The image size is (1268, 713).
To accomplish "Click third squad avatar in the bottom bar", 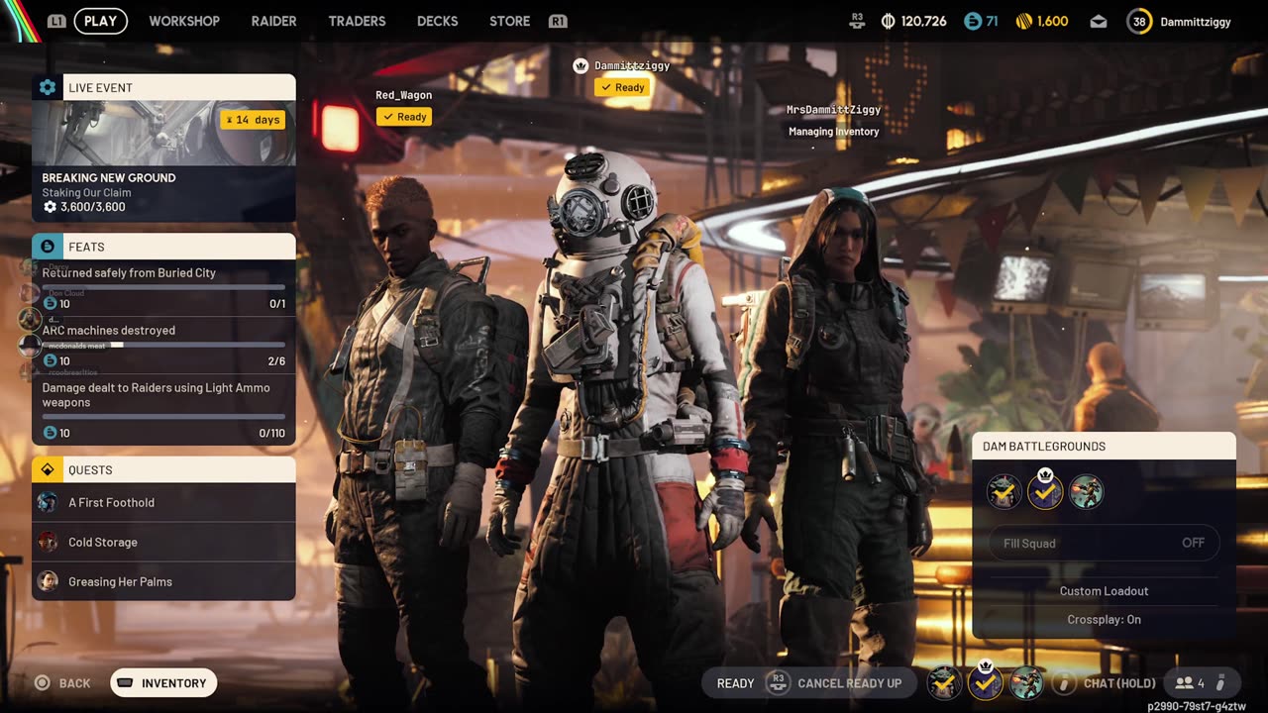I will point(1026,683).
